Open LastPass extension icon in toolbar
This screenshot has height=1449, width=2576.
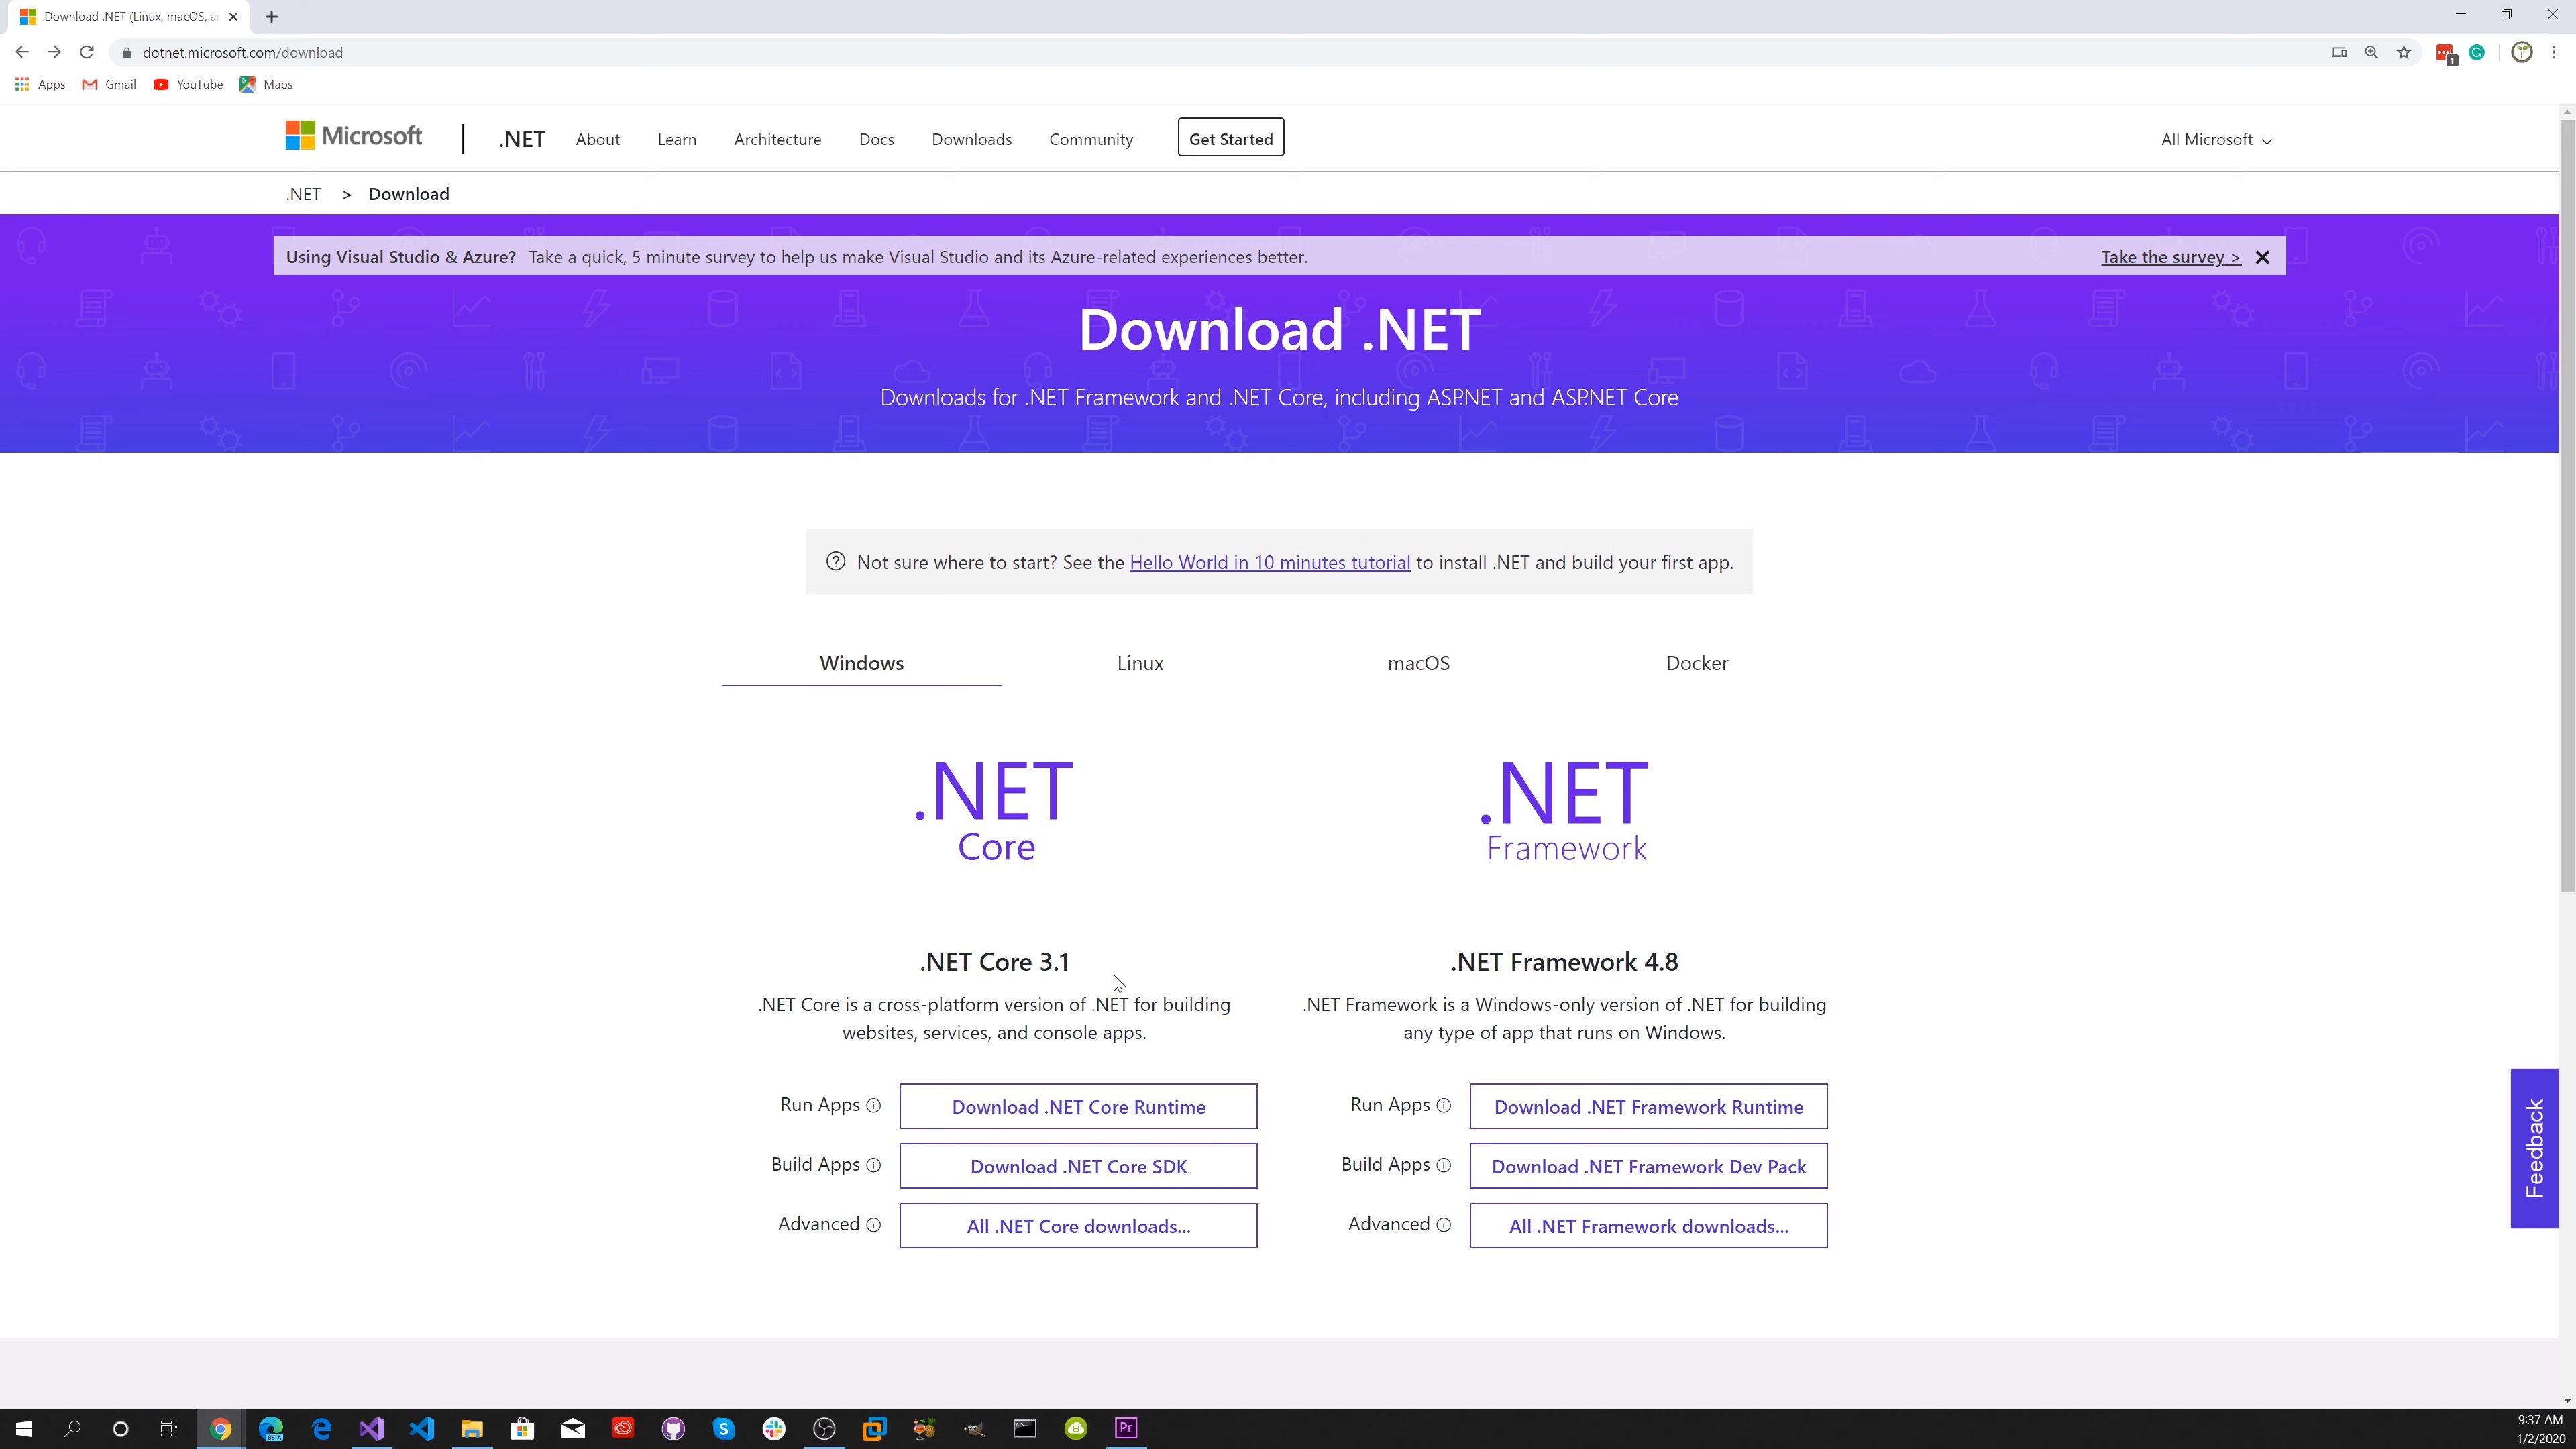tap(2446, 53)
